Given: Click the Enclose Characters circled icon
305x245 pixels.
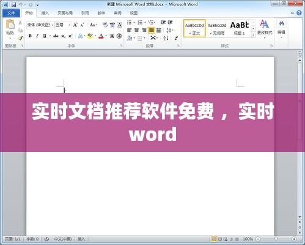Looking at the screenshot, I should click(119, 36).
